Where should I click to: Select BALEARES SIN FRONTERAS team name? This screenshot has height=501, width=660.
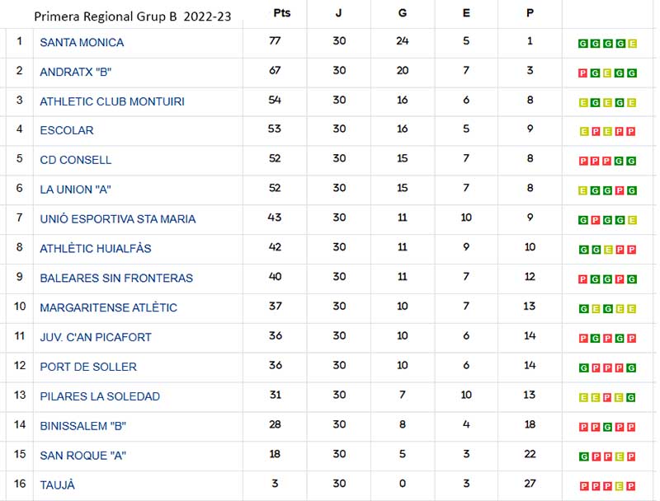[116, 278]
